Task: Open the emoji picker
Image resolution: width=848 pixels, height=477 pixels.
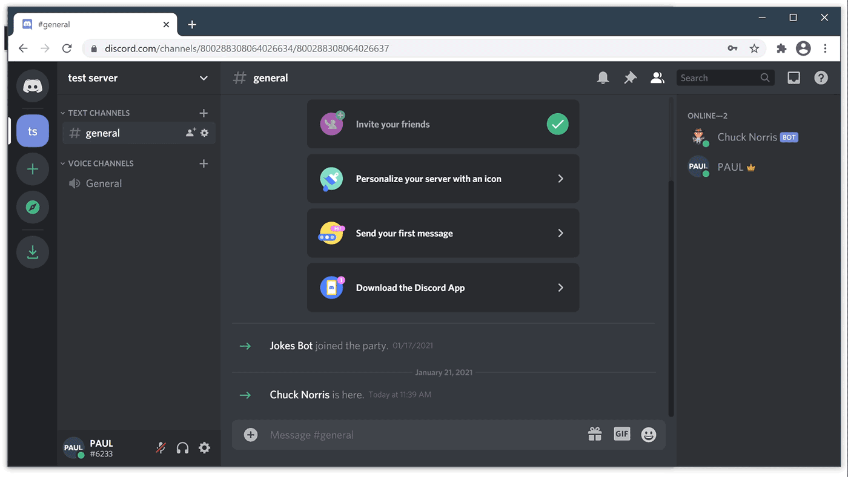Action: (649, 435)
